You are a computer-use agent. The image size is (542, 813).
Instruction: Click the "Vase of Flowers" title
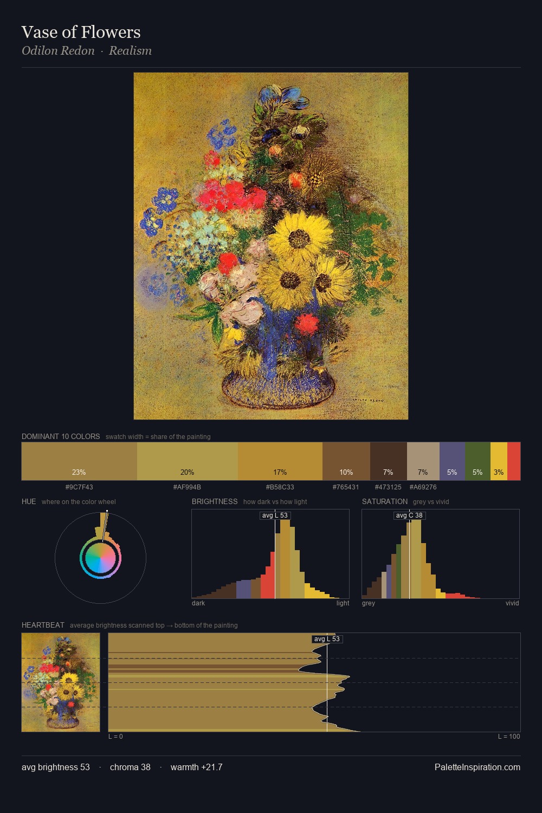click(x=81, y=32)
